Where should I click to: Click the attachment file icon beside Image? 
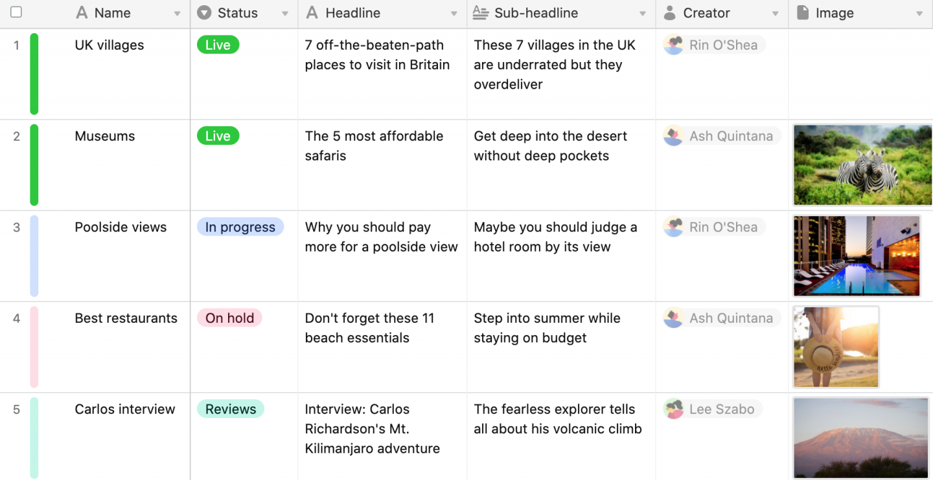802,13
